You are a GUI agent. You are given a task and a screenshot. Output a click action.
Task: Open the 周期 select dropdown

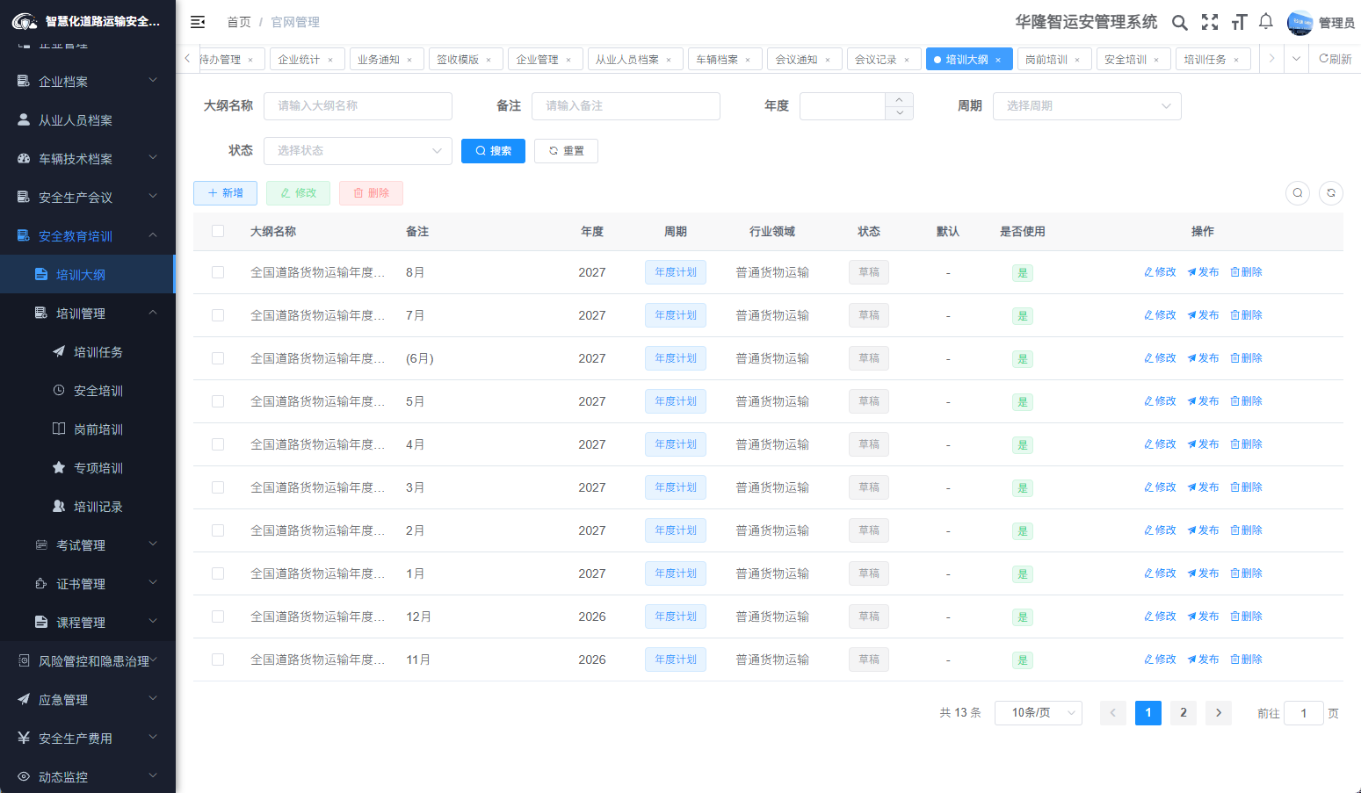point(1087,106)
